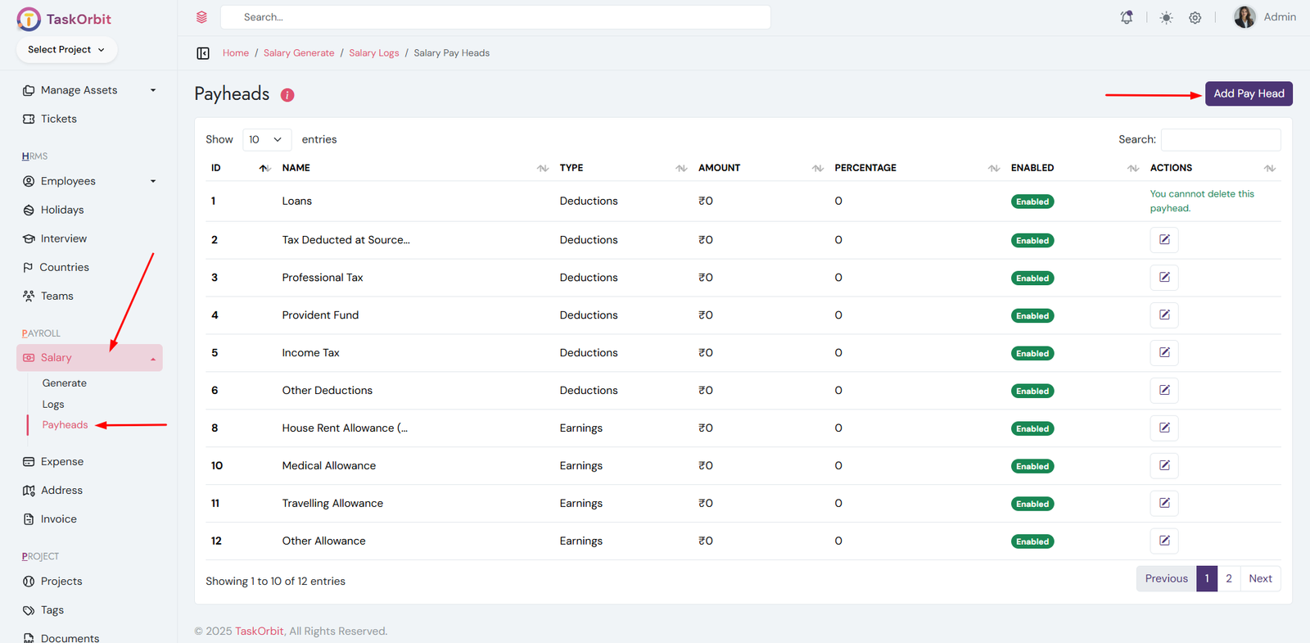Viewport: 1310px width, 643px height.
Task: Open the entries per page dropdown
Action: [266, 140]
